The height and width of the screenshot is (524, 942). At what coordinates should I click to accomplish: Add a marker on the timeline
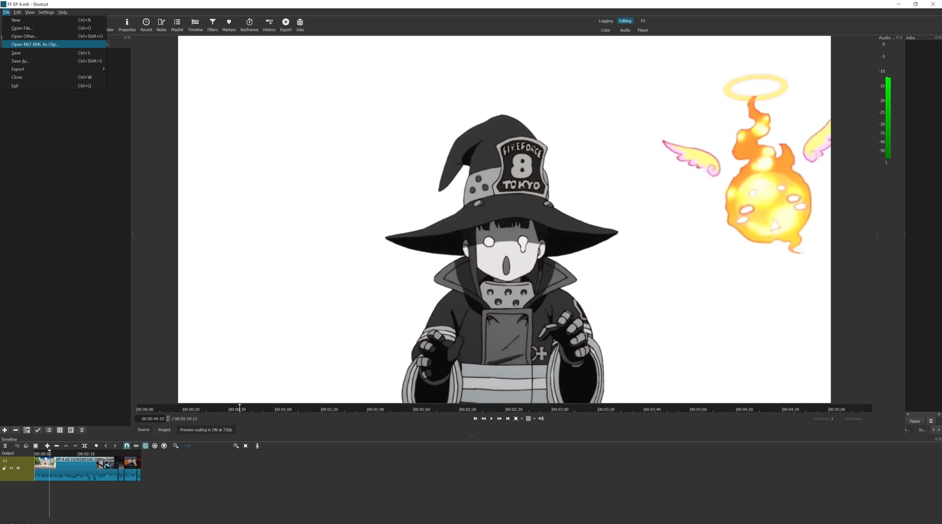96,446
